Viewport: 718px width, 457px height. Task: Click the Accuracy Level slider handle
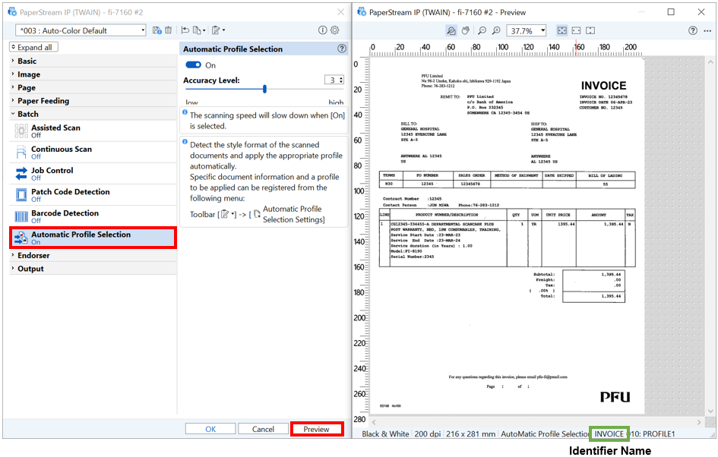pos(264,89)
